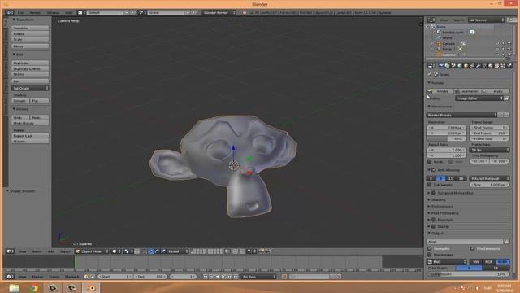520x293 pixels.
Task: Toggle the Border checkbox
Action: tap(430, 162)
